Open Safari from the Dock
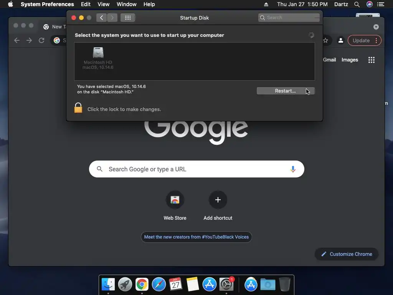Viewport: 393px width, 295px height. (159, 285)
